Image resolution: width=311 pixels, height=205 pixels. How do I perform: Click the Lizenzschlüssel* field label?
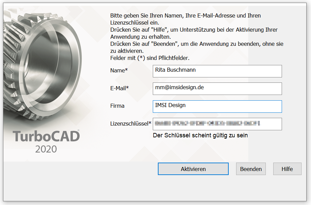coord(131,124)
